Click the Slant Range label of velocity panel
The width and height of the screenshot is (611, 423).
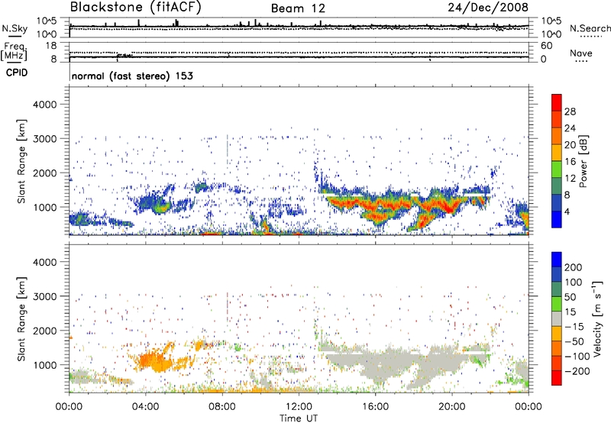click(21, 318)
